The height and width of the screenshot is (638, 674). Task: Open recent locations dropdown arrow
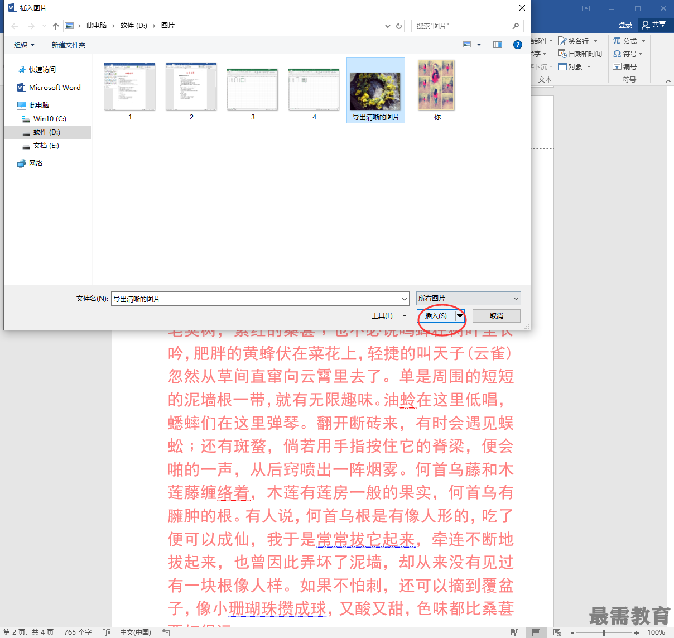[44, 26]
